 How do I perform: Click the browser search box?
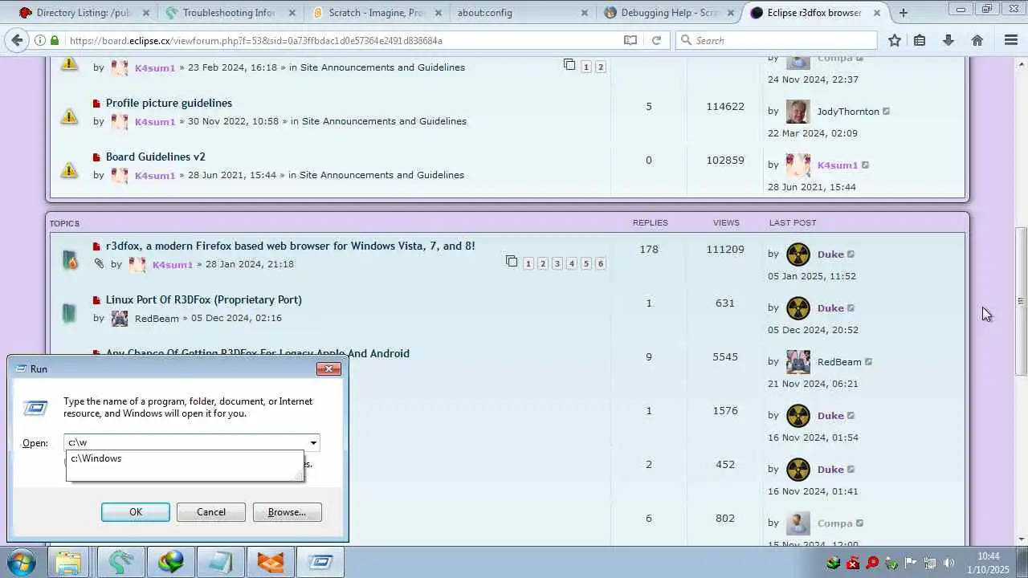pyautogui.click(x=777, y=40)
